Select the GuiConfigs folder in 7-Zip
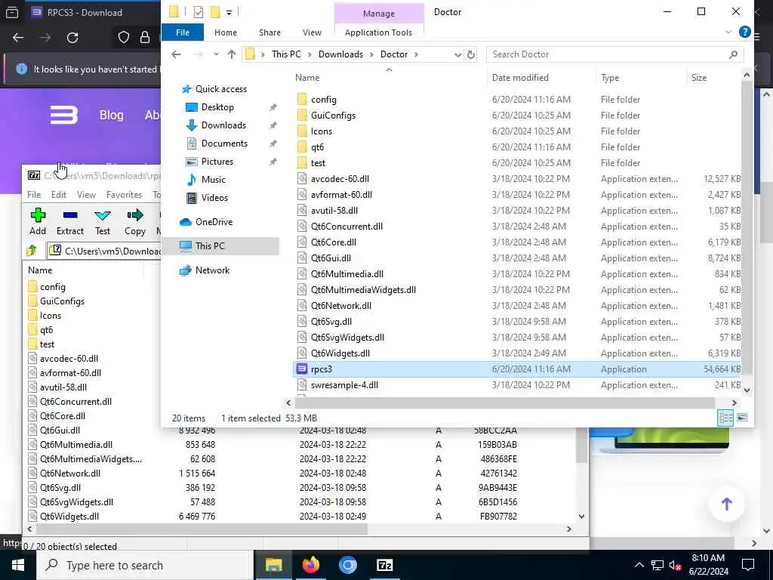This screenshot has width=773, height=580. click(62, 301)
